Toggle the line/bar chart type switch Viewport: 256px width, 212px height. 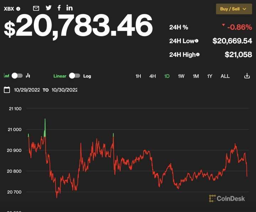coord(17,76)
